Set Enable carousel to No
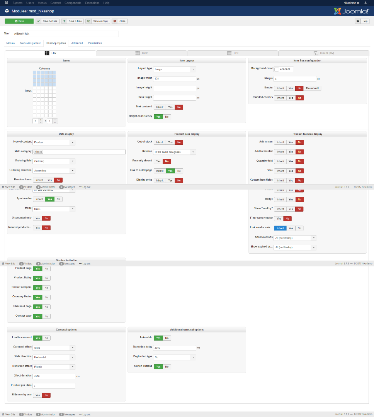Viewport: 374px width, 417px height. pos(46,338)
